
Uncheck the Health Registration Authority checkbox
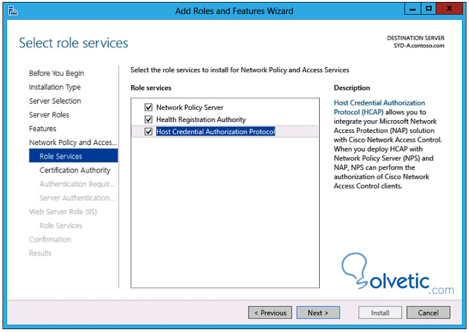149,120
